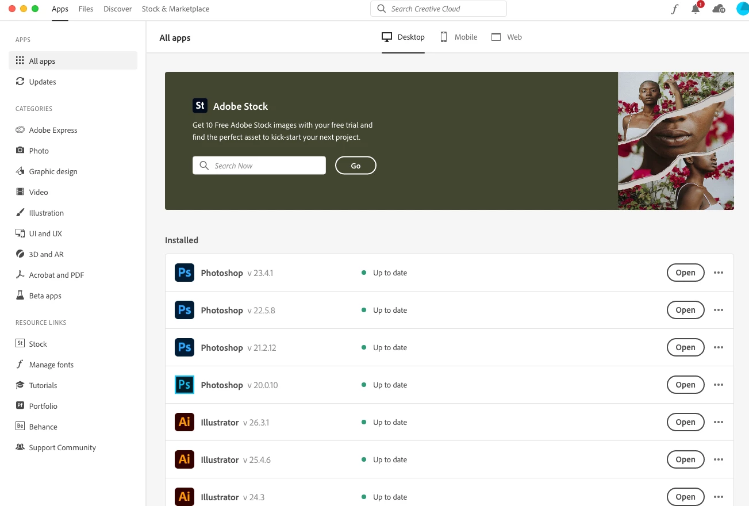
Task: Click the Photoshop v 23.4.1 app icon
Action: pos(185,273)
